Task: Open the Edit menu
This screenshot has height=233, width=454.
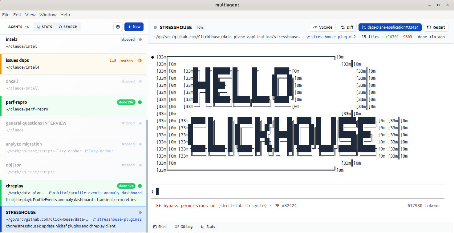Action: click(17, 14)
